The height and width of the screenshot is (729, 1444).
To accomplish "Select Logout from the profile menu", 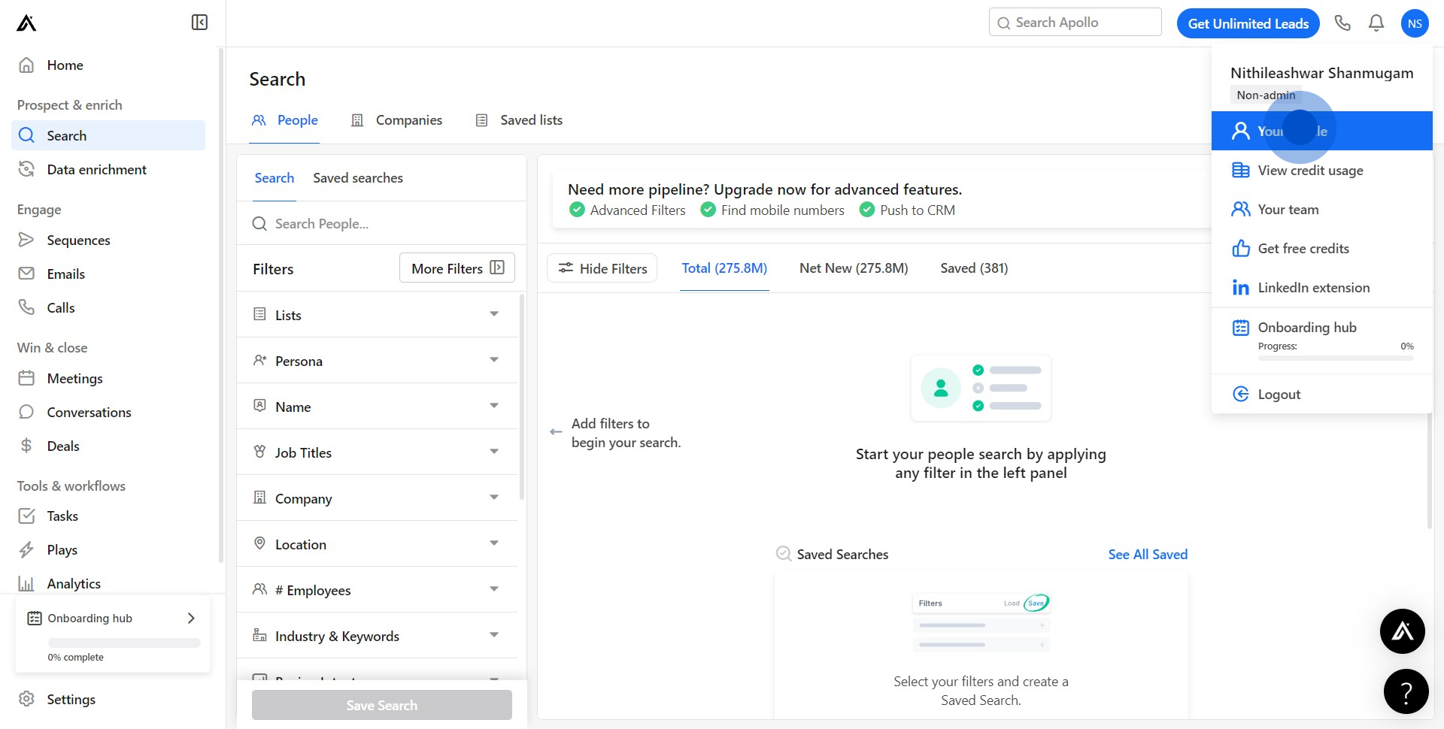I will [x=1279, y=395].
